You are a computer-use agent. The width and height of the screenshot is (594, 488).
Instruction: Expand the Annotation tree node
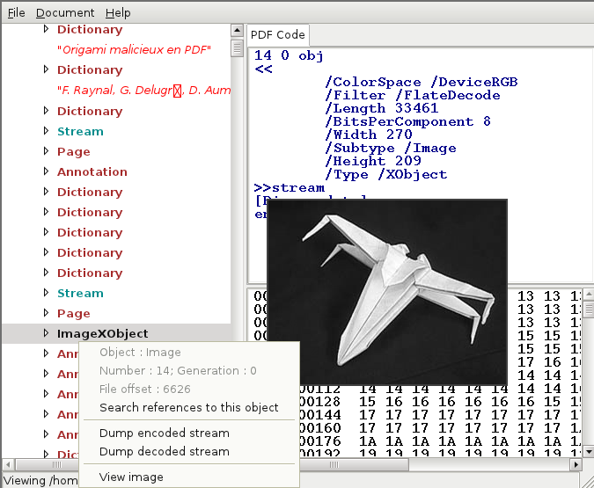click(x=46, y=171)
